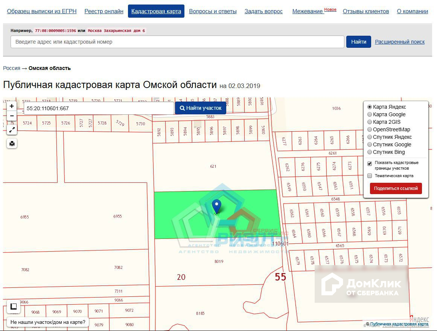Screen dimensions: 437x331
Task: Open Реестр онлайн menu item
Action: (x=104, y=11)
